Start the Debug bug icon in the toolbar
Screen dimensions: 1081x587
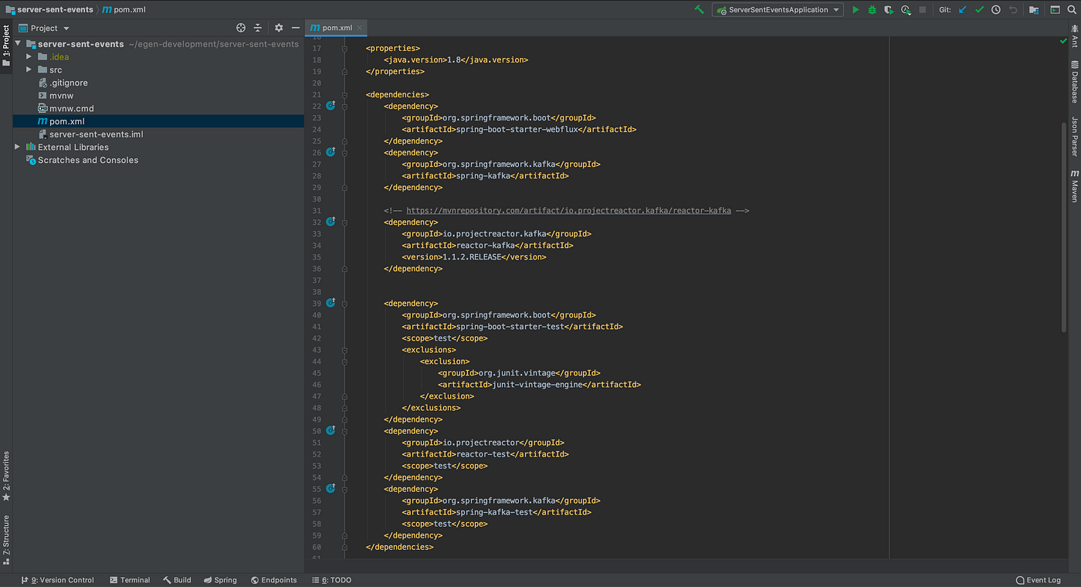click(x=873, y=9)
